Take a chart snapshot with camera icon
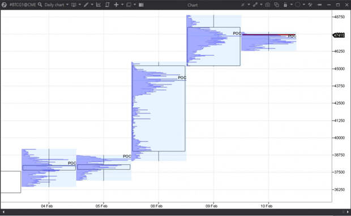 268,5
